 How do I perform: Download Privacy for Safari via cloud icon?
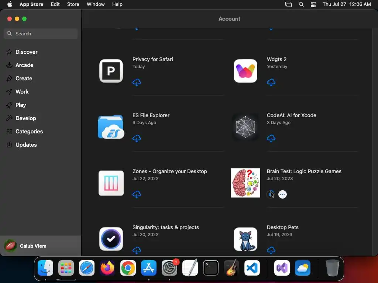coord(137,82)
